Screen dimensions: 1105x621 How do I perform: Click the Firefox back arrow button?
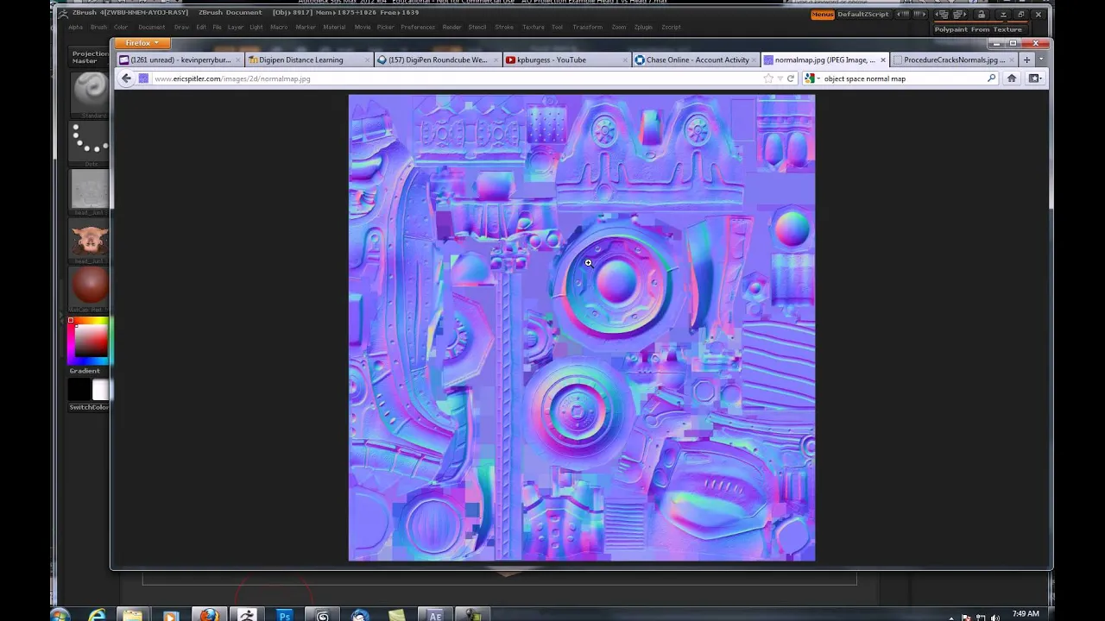126,78
